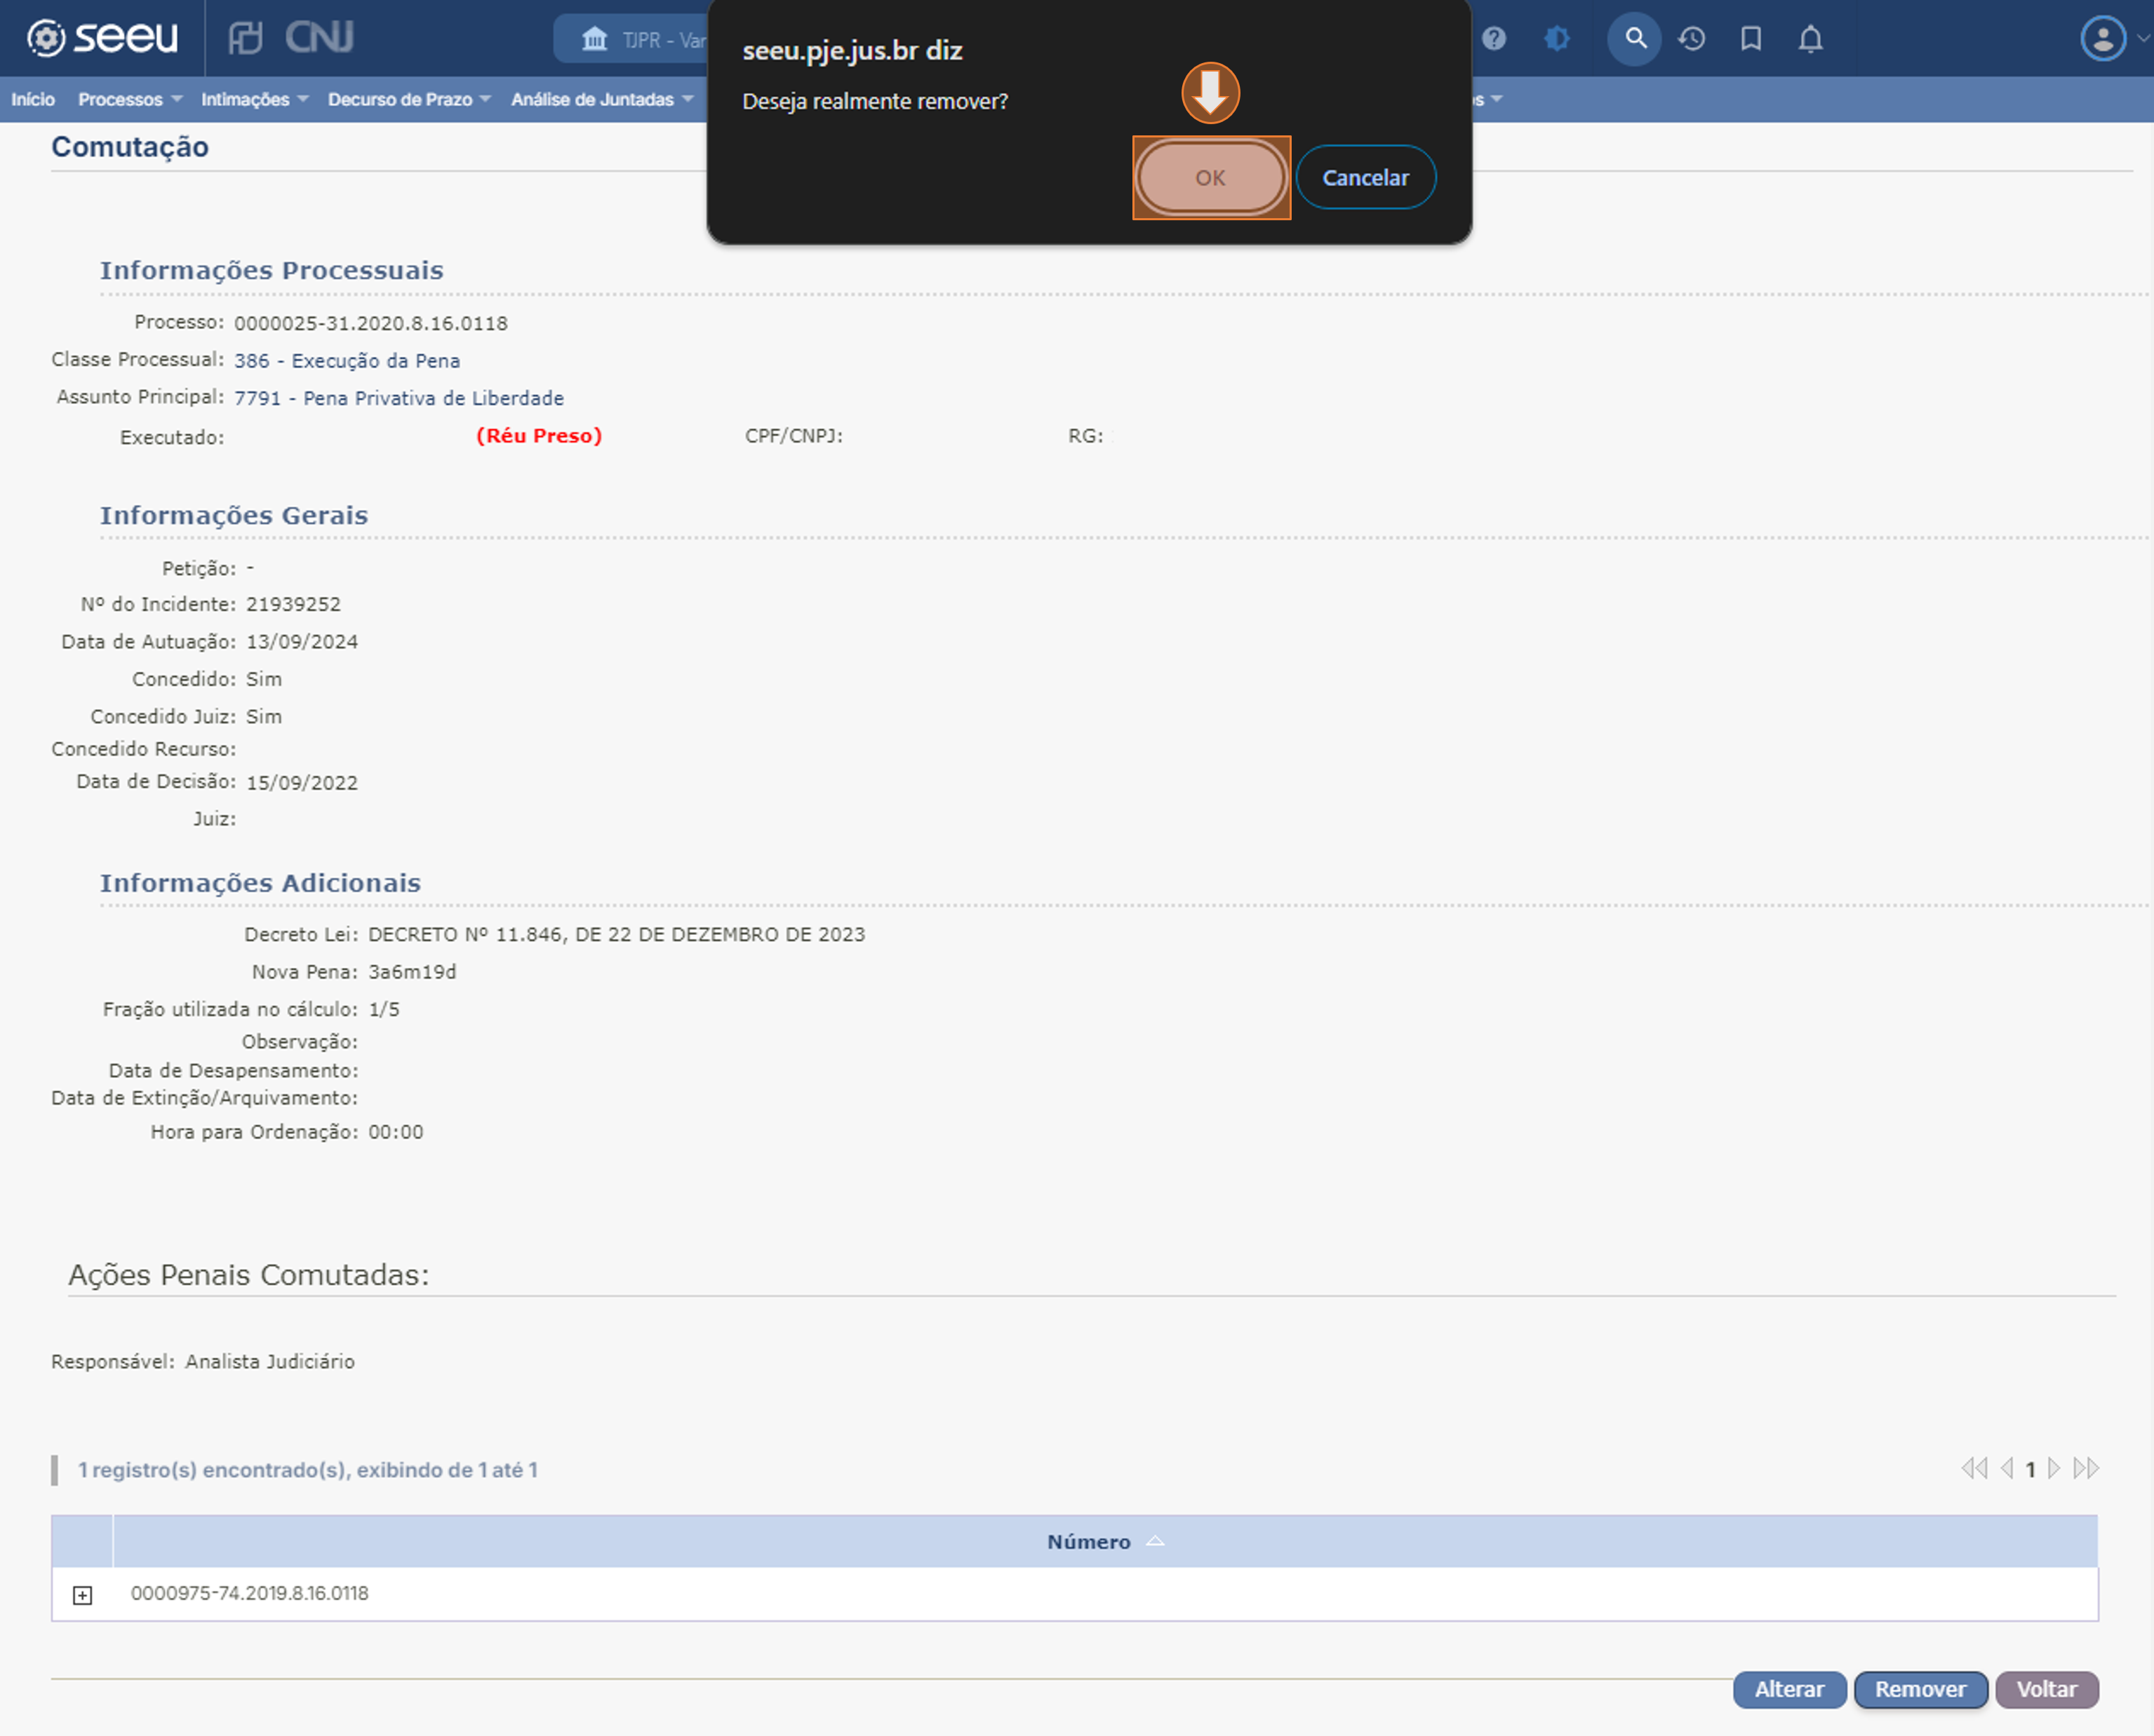Open the help question mark icon
Viewport: 2154px width, 1736px height.
1494,39
